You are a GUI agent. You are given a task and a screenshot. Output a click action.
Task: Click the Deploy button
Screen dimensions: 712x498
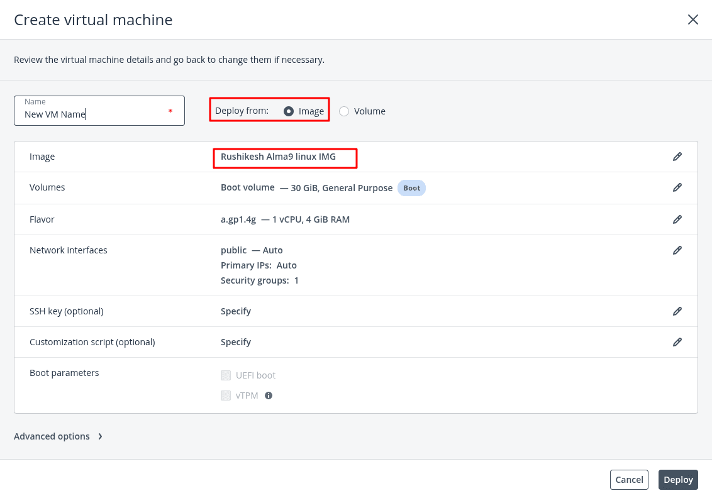678,480
